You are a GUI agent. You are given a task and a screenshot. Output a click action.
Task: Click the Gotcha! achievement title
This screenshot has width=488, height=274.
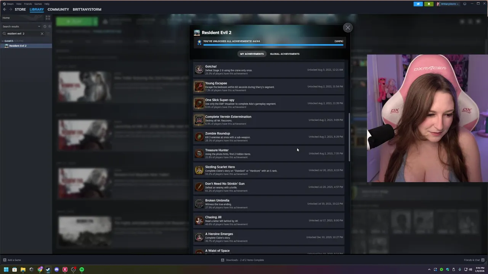pyautogui.click(x=211, y=67)
